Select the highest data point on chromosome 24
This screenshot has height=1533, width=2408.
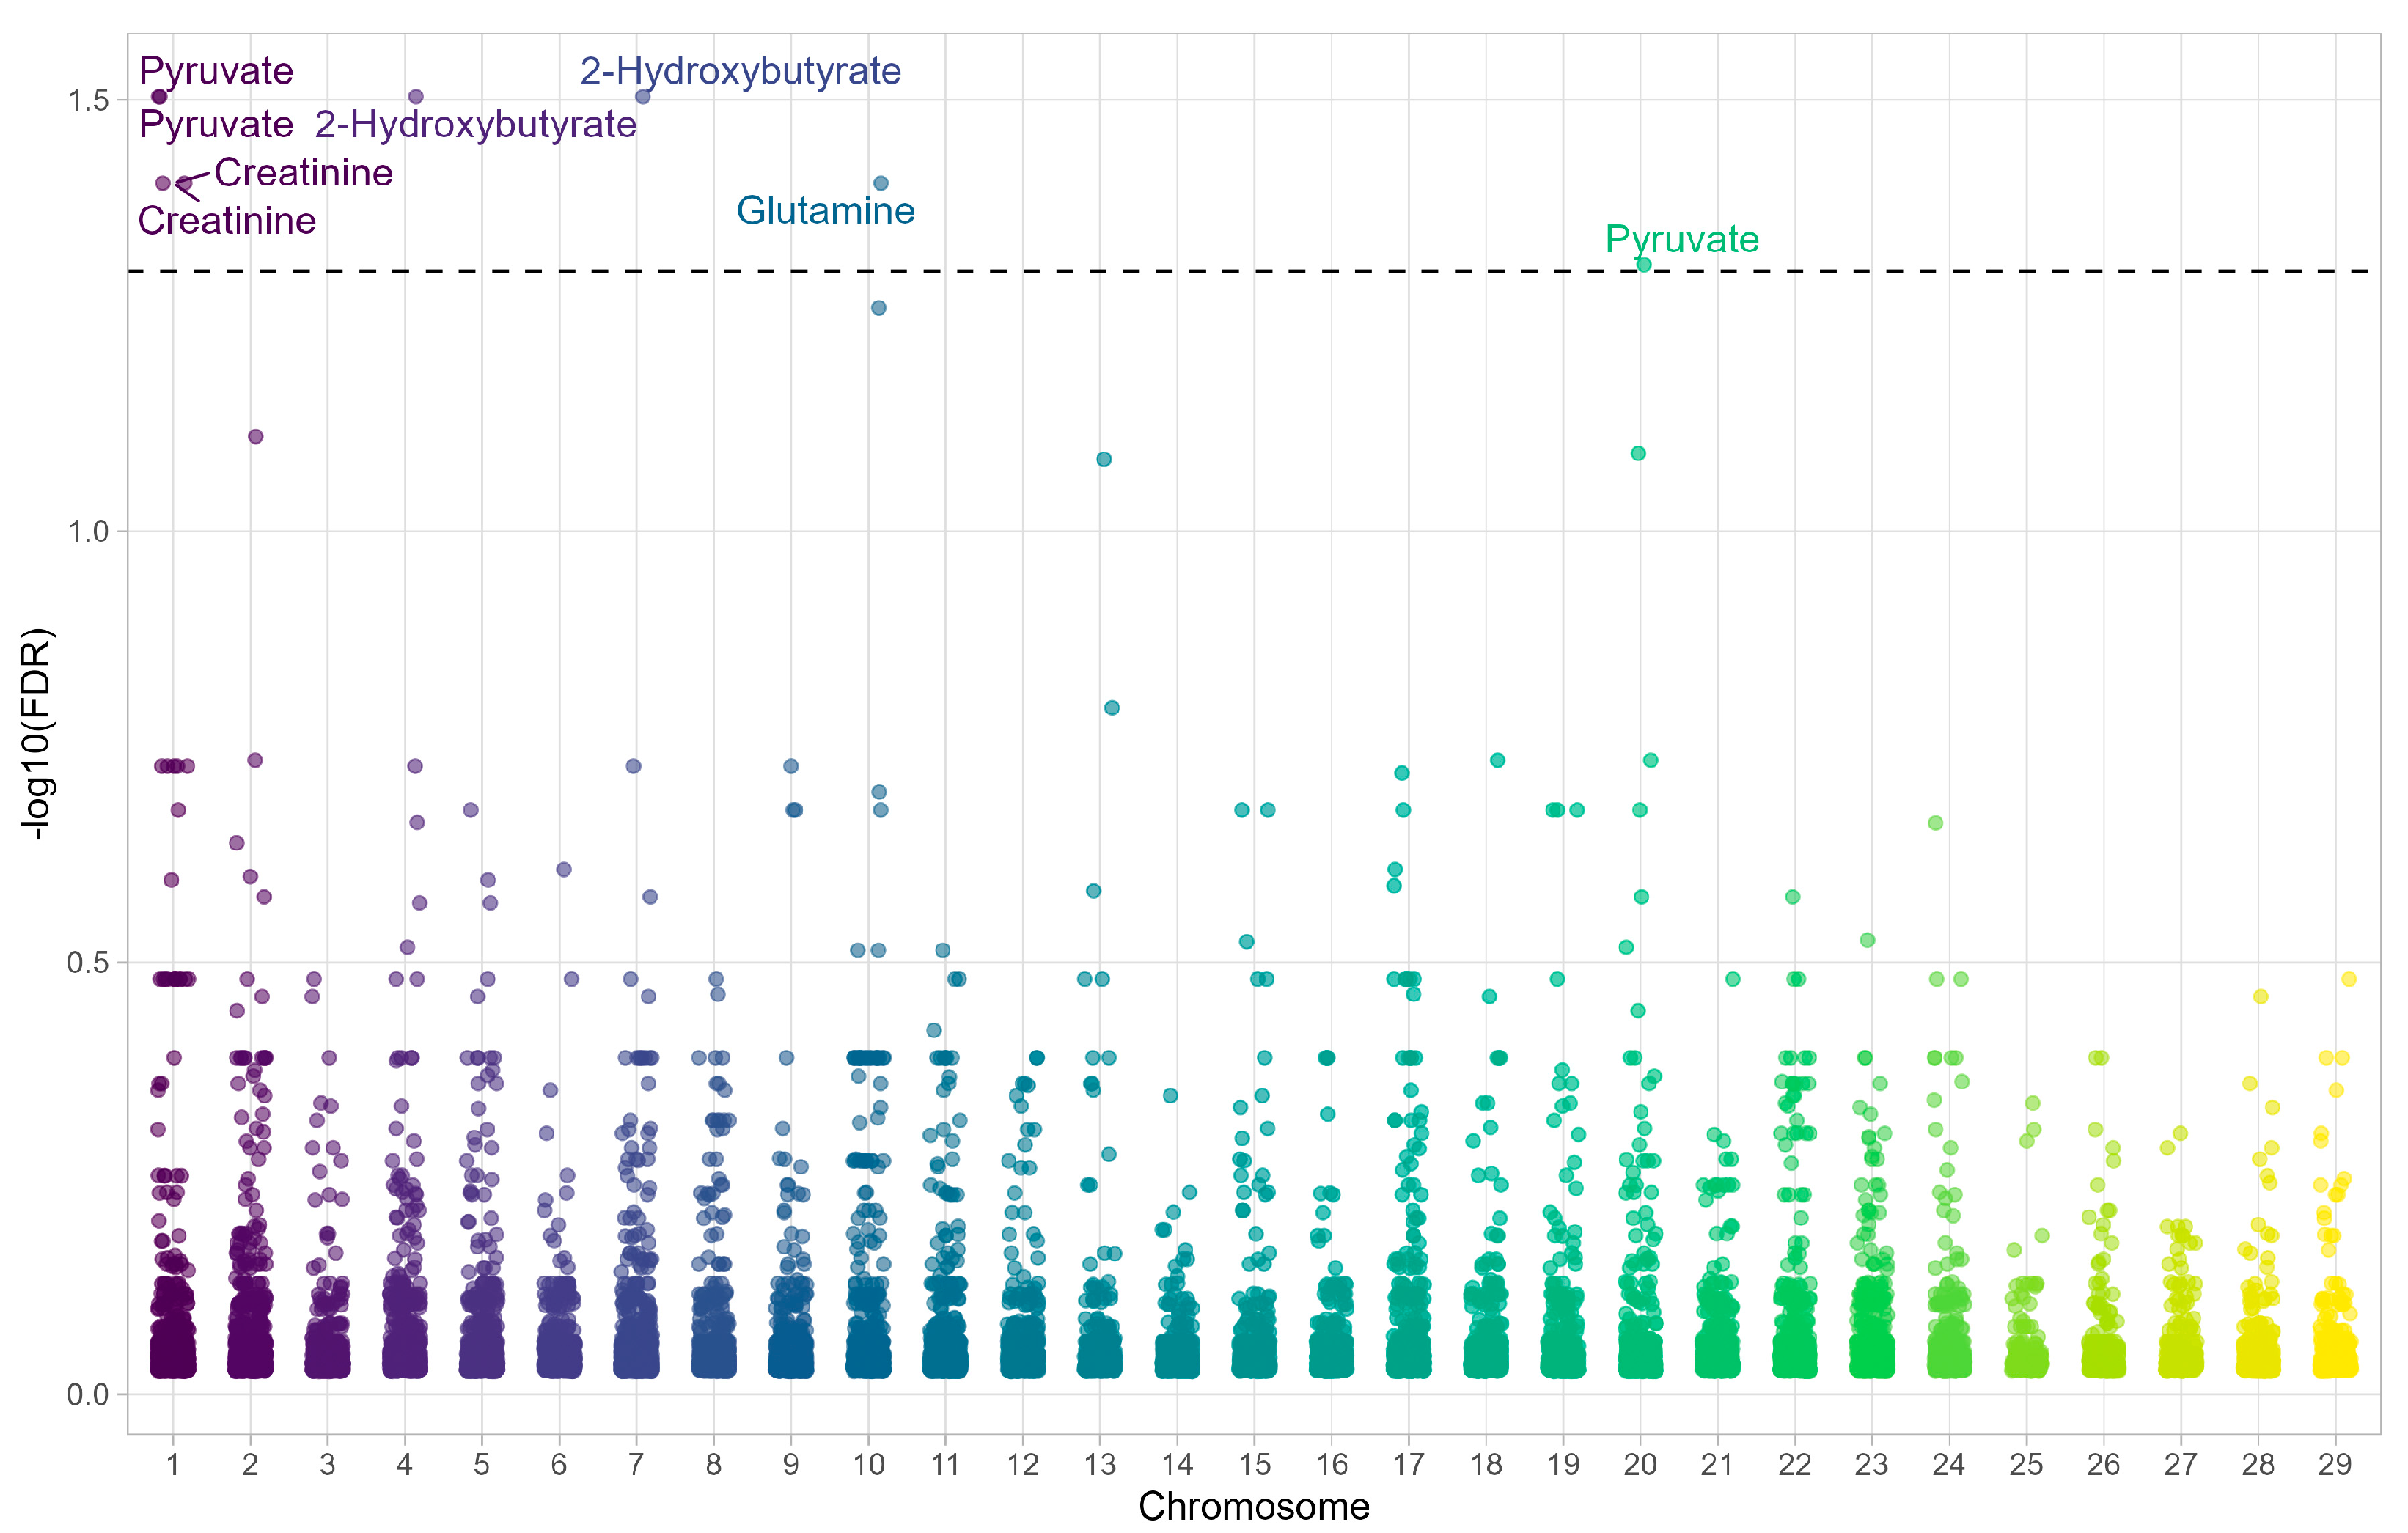tap(1935, 823)
